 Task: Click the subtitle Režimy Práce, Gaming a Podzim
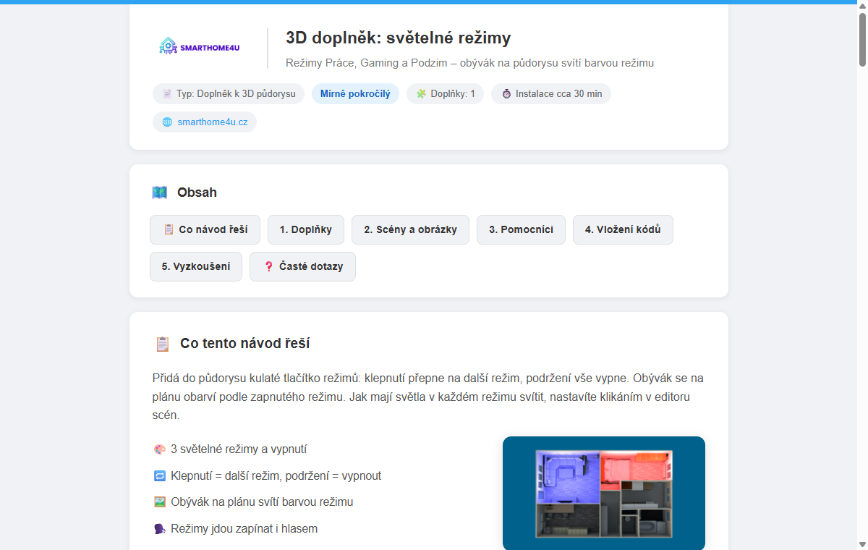coord(469,63)
